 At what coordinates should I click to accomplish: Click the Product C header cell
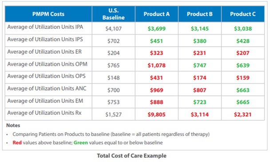(x=243, y=14)
